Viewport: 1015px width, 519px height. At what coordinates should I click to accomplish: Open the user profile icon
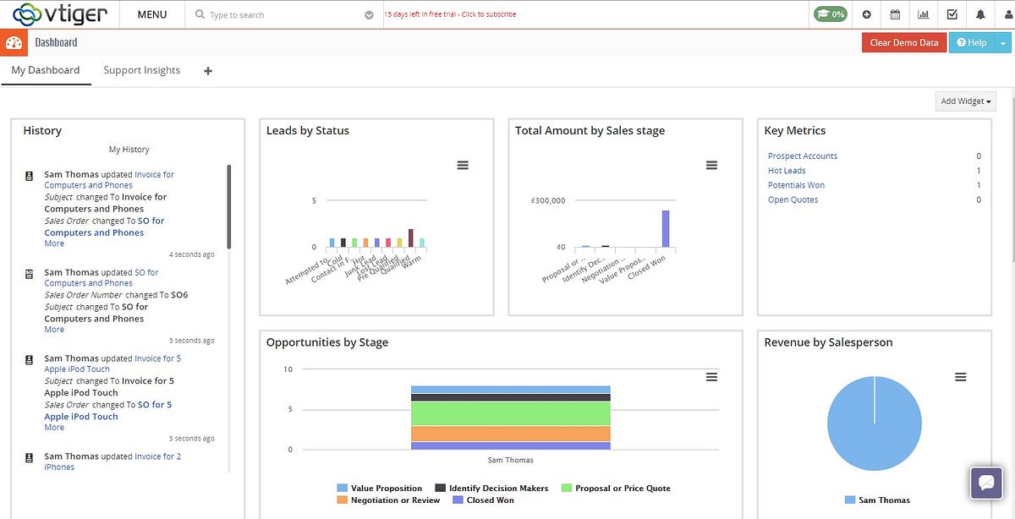(x=1006, y=14)
